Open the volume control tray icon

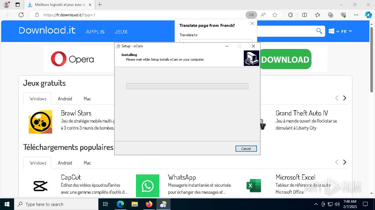[337, 204]
